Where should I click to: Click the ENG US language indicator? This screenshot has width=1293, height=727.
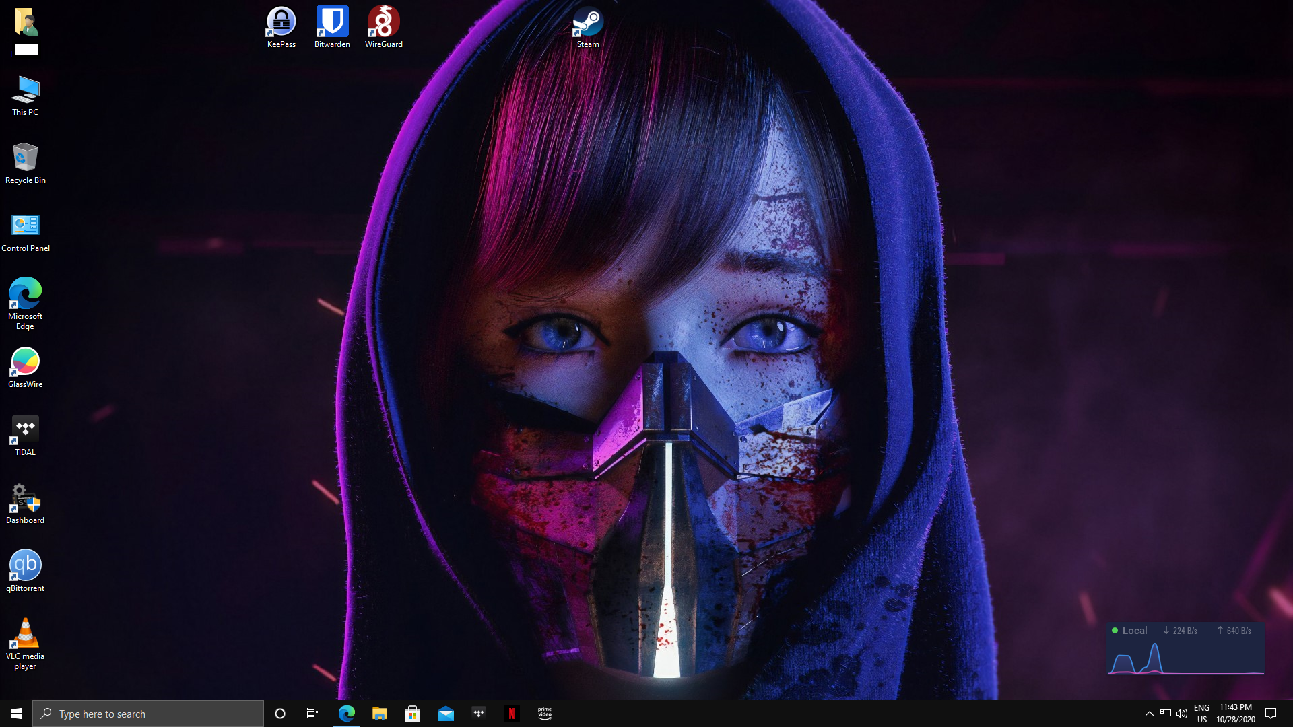point(1201,714)
